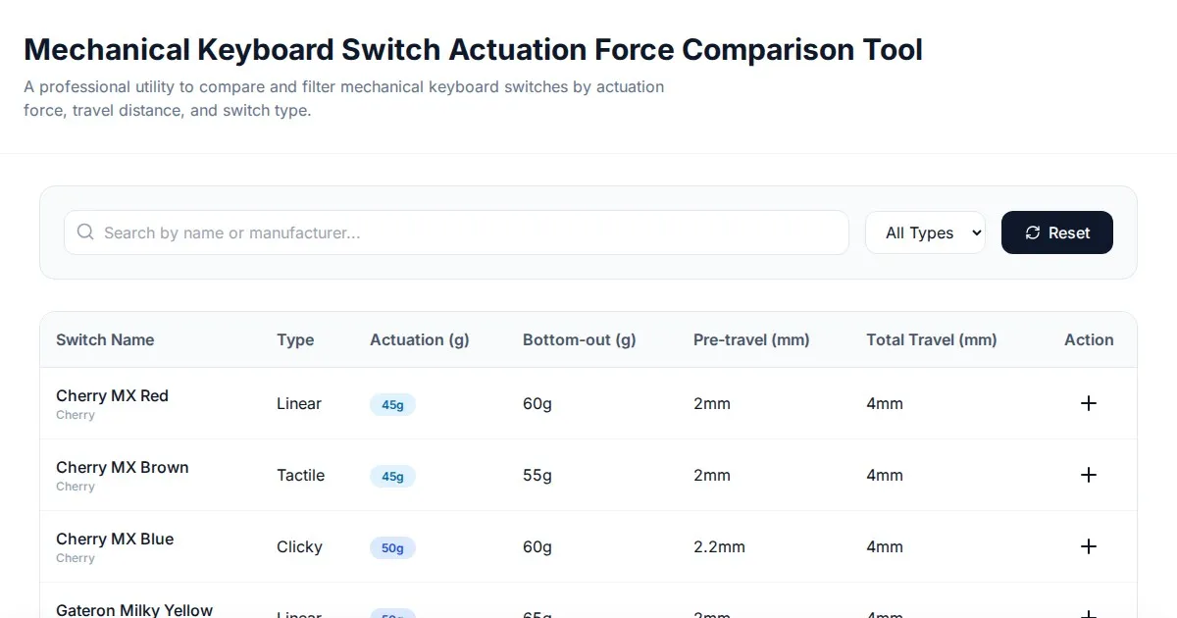
Task: Add Cherry MX Brown with plus icon
Action: (x=1088, y=475)
